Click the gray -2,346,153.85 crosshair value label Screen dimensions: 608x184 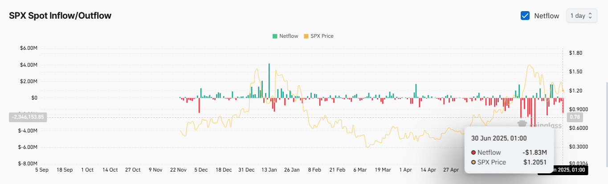coord(29,117)
